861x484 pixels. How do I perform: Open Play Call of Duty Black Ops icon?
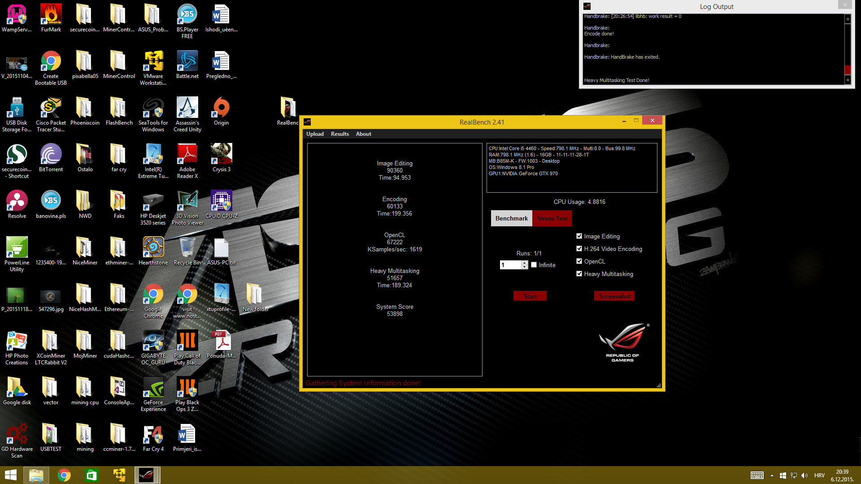pyautogui.click(x=187, y=347)
